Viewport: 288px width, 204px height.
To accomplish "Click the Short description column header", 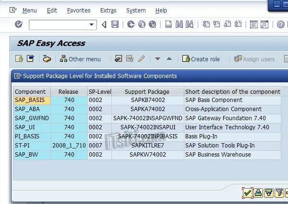I will coord(232,91).
